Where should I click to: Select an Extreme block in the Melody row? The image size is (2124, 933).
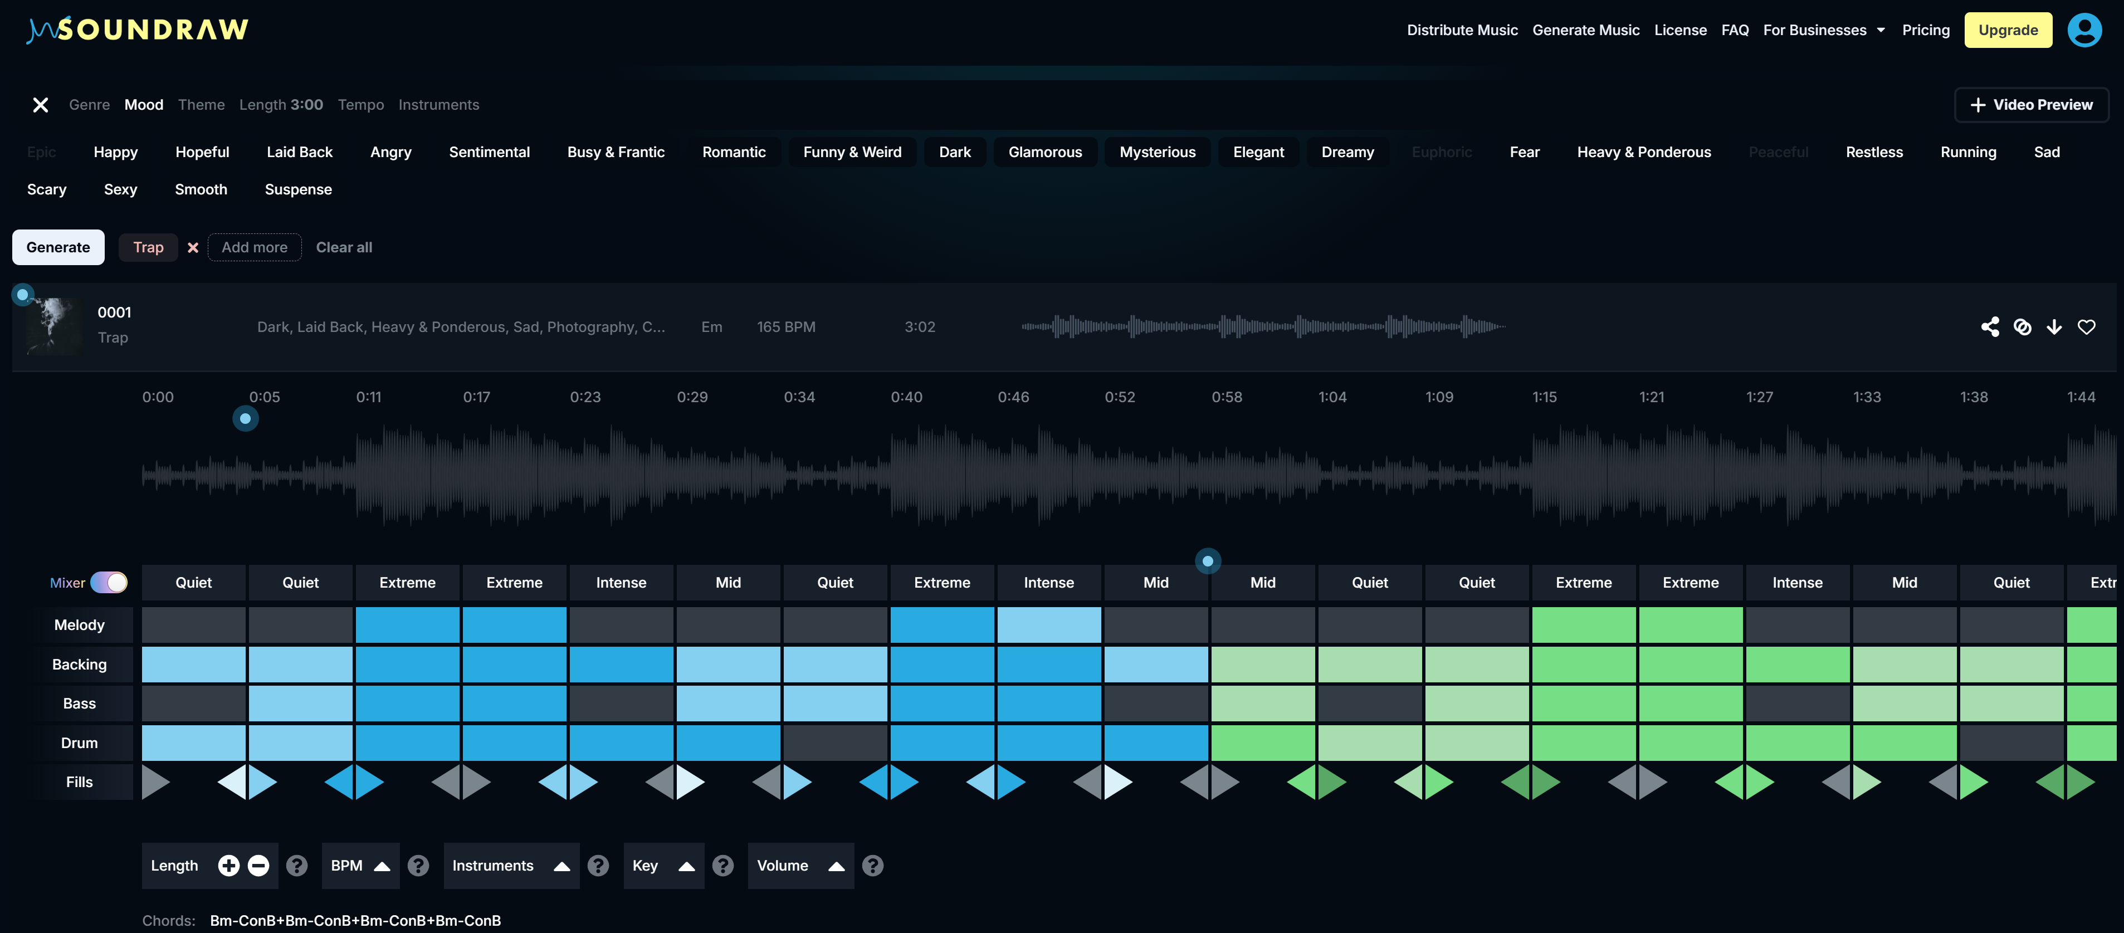(407, 625)
